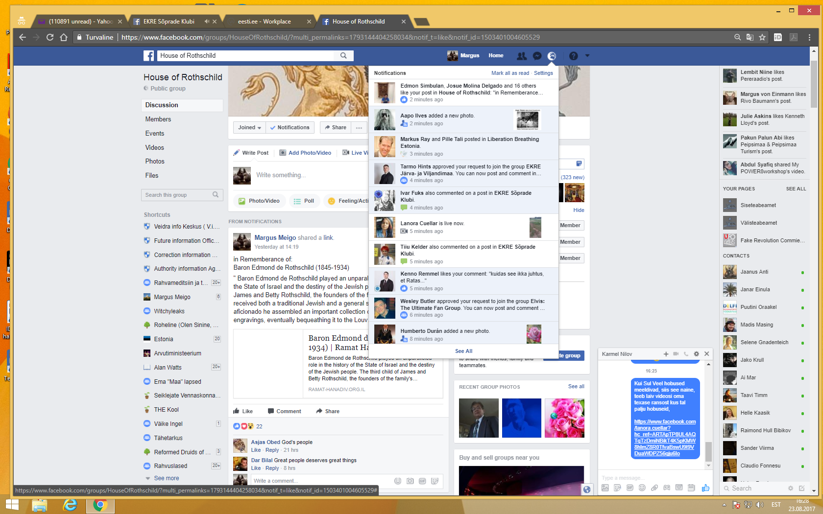
Task: Click Mark all as read in Notifications
Action: click(510, 73)
